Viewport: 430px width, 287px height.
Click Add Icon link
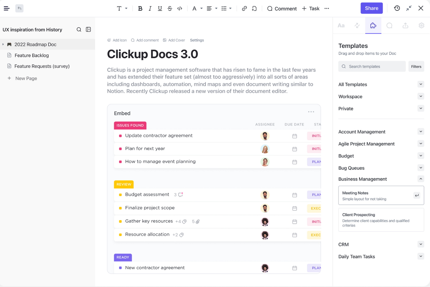(117, 40)
